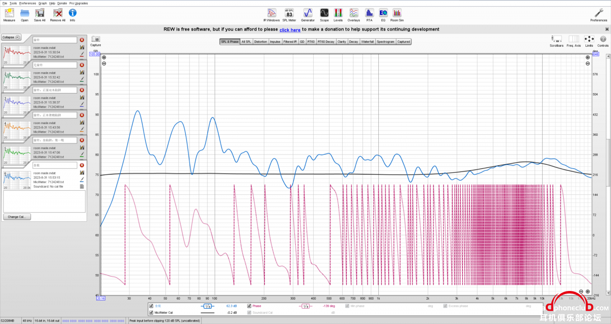Click the save icon for measurement 1

point(82,47)
